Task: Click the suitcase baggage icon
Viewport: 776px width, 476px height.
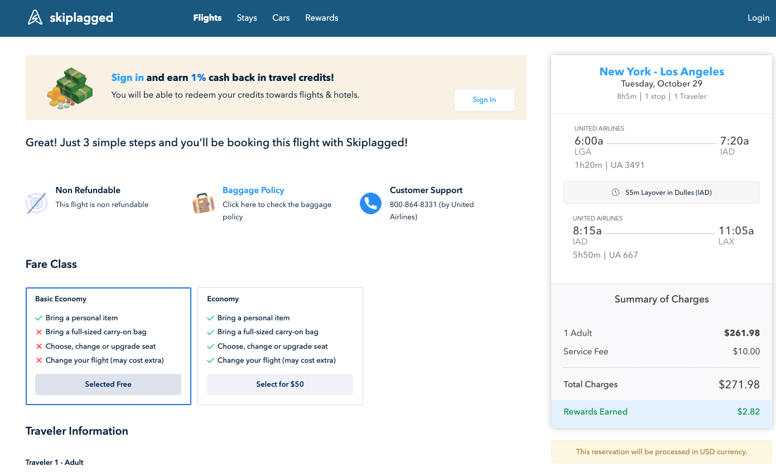Action: (204, 203)
